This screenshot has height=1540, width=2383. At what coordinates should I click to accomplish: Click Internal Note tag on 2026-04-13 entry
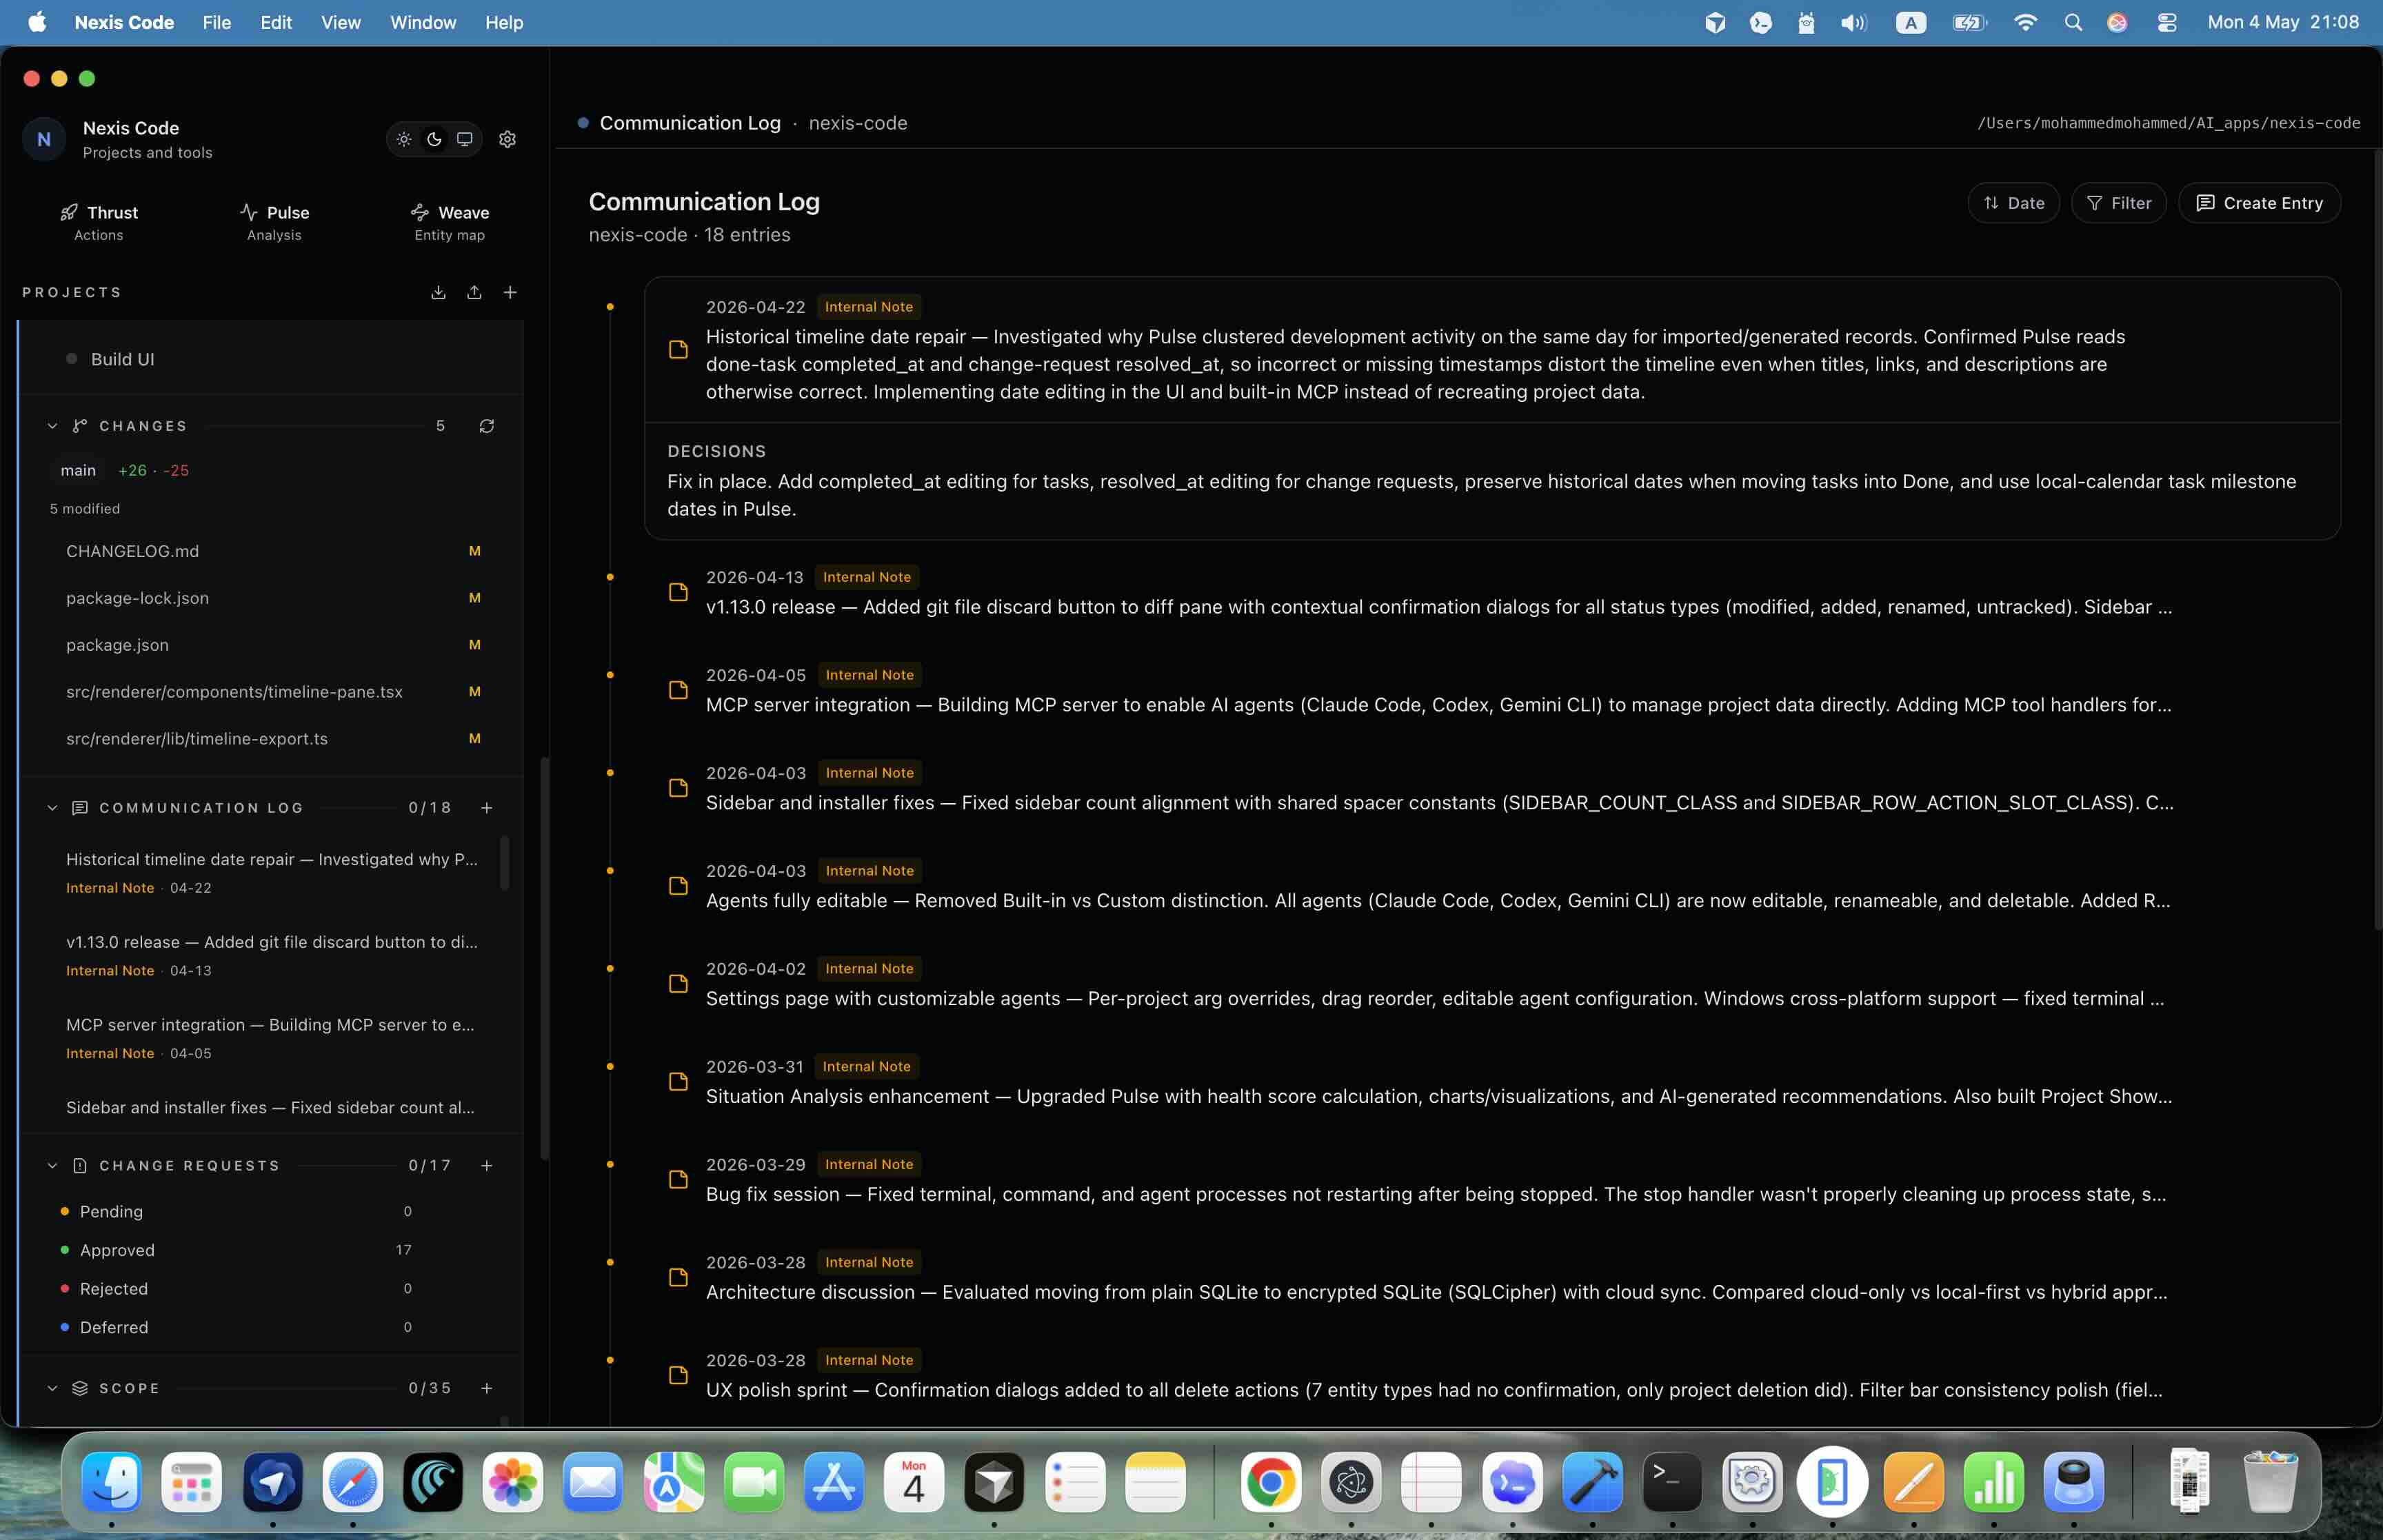pyautogui.click(x=867, y=577)
